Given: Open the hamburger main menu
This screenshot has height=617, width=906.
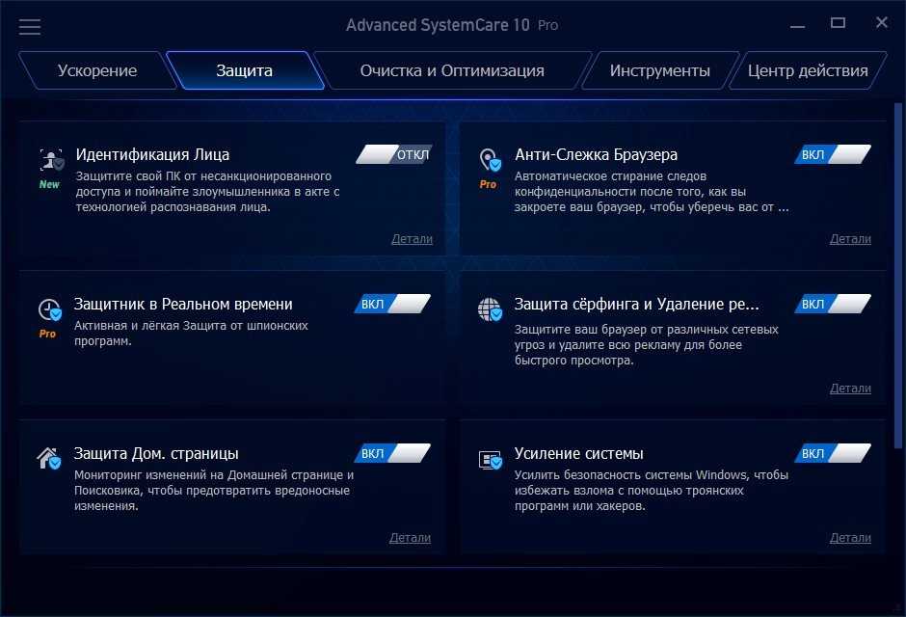Looking at the screenshot, I should coord(30,27).
